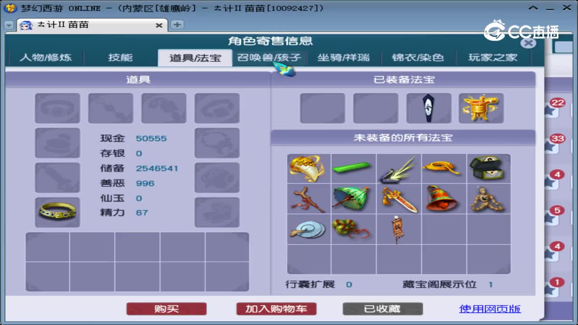578x325 pixels.
Task: Select the dark treasure chest icon
Action: 489,168
